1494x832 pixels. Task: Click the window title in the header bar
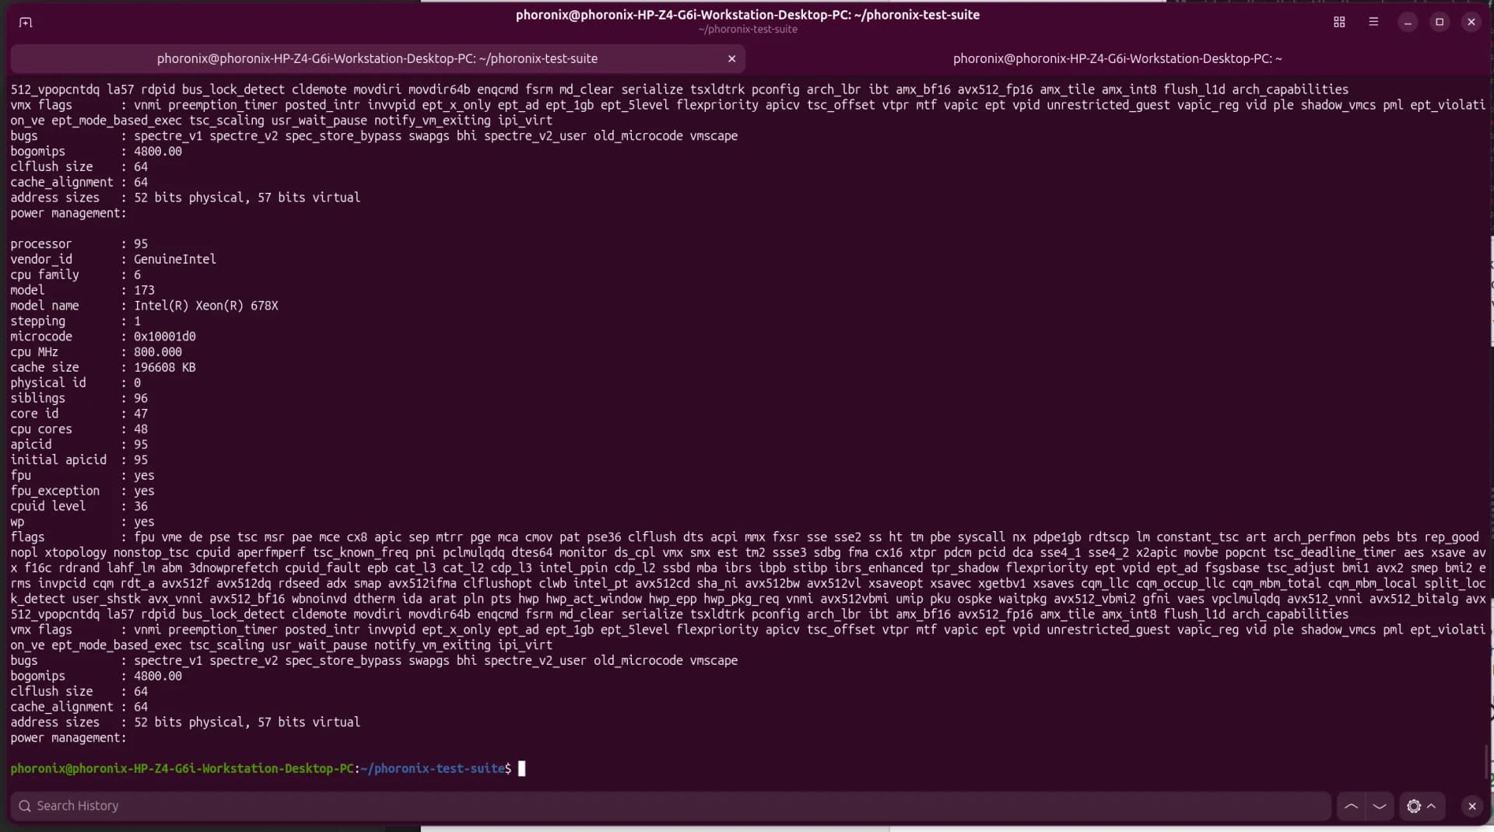coord(747,15)
